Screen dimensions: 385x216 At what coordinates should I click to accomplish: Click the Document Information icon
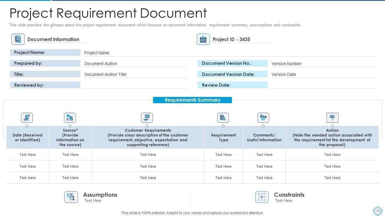pos(18,39)
